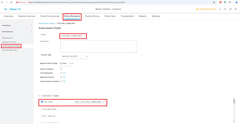Bookmark this page with the star icon
The image size is (241, 124).
tap(214, 2)
